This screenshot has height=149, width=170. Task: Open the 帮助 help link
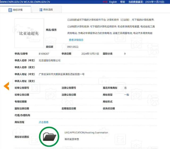[x=123, y=2]
